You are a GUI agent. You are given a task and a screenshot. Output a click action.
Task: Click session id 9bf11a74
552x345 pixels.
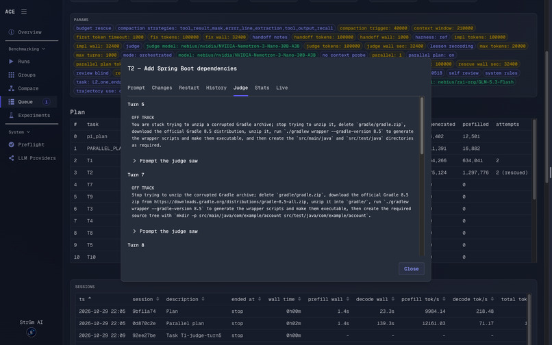[x=144, y=311]
